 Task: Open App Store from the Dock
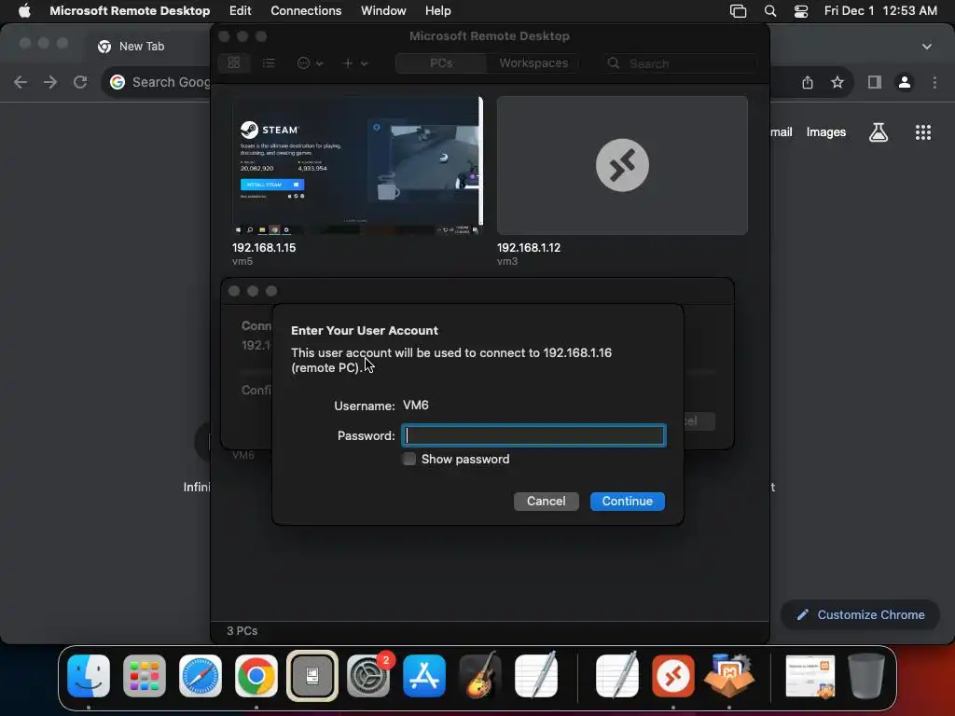pos(424,676)
